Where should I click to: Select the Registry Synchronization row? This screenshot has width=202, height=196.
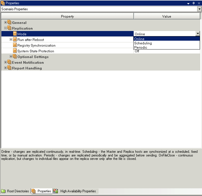point(67,45)
